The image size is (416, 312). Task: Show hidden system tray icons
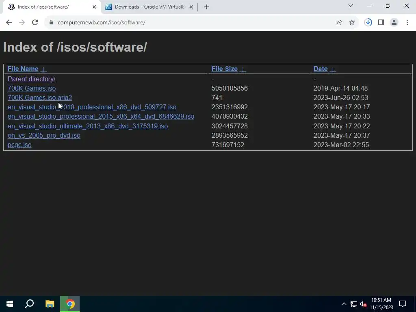344,304
